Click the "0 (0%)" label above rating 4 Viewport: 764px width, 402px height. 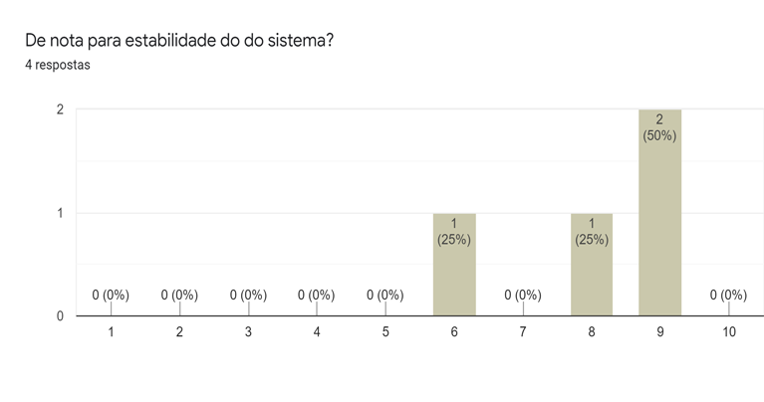[317, 295]
